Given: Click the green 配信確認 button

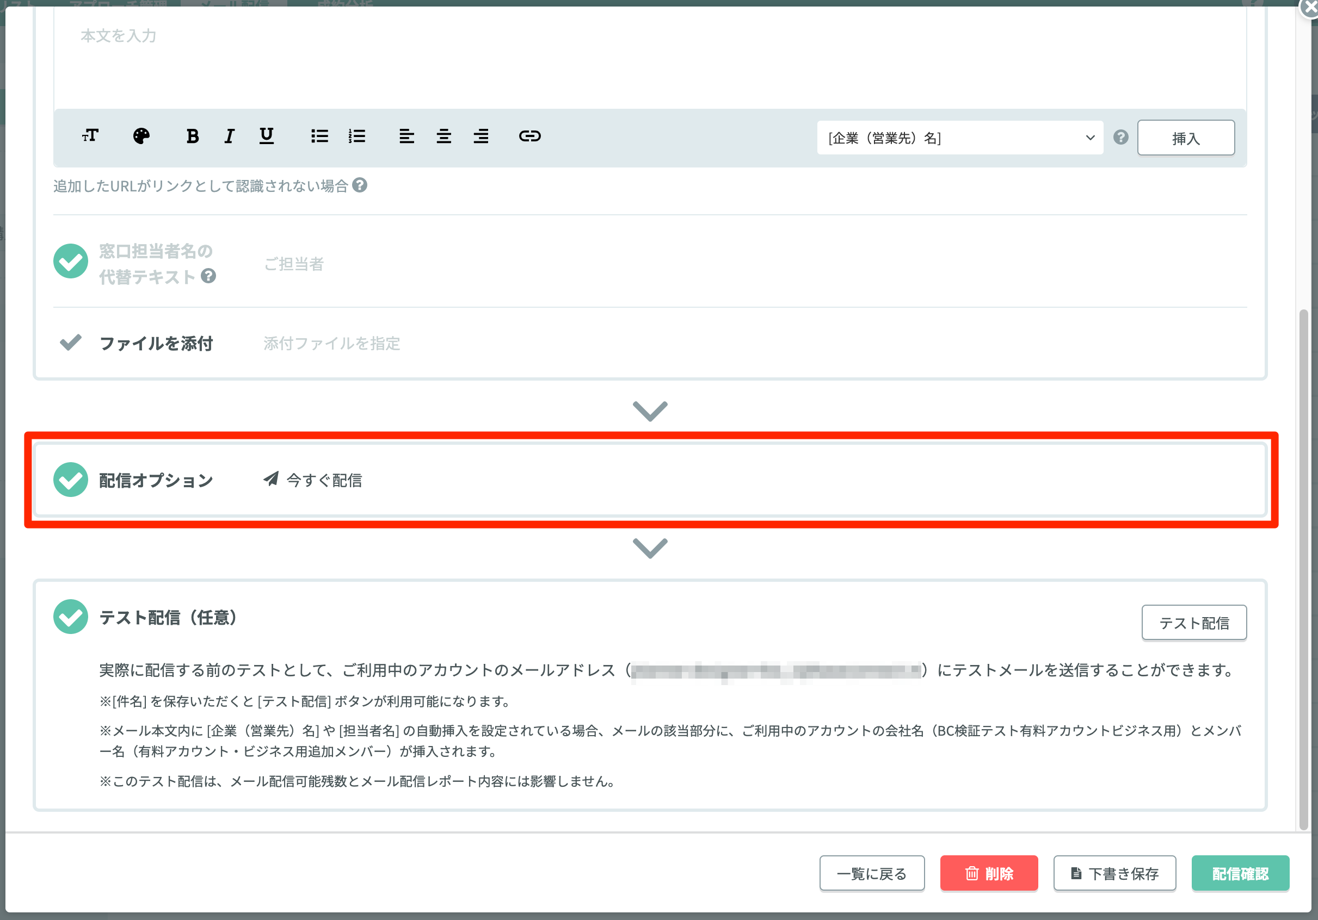Looking at the screenshot, I should coord(1241,874).
